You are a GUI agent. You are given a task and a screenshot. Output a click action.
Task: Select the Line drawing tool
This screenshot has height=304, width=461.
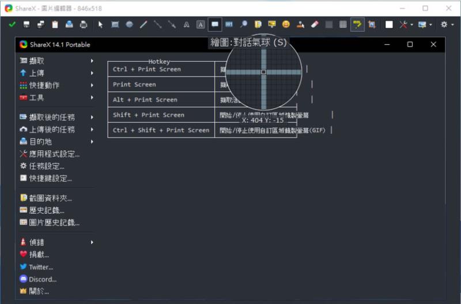(158, 24)
